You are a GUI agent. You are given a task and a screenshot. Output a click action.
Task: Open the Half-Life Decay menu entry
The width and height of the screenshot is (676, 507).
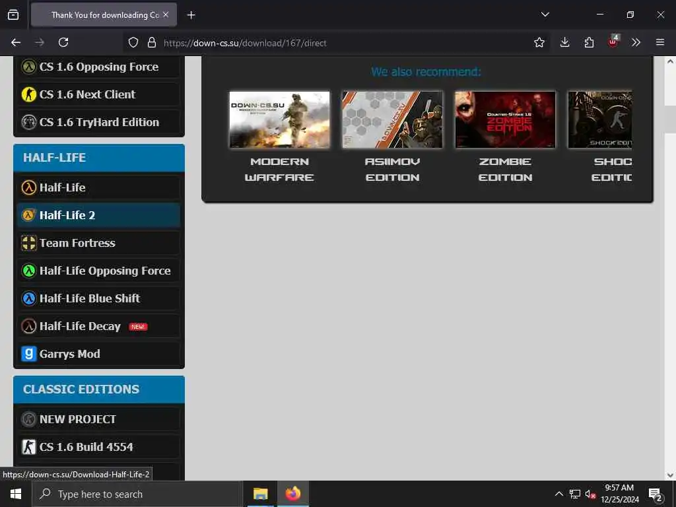(x=99, y=326)
